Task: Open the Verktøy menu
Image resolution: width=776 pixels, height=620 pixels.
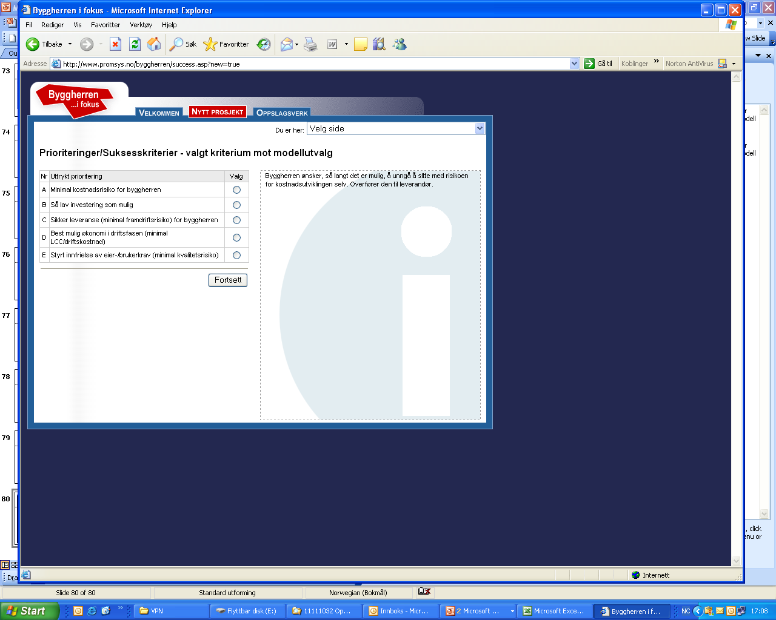Action: tap(141, 25)
